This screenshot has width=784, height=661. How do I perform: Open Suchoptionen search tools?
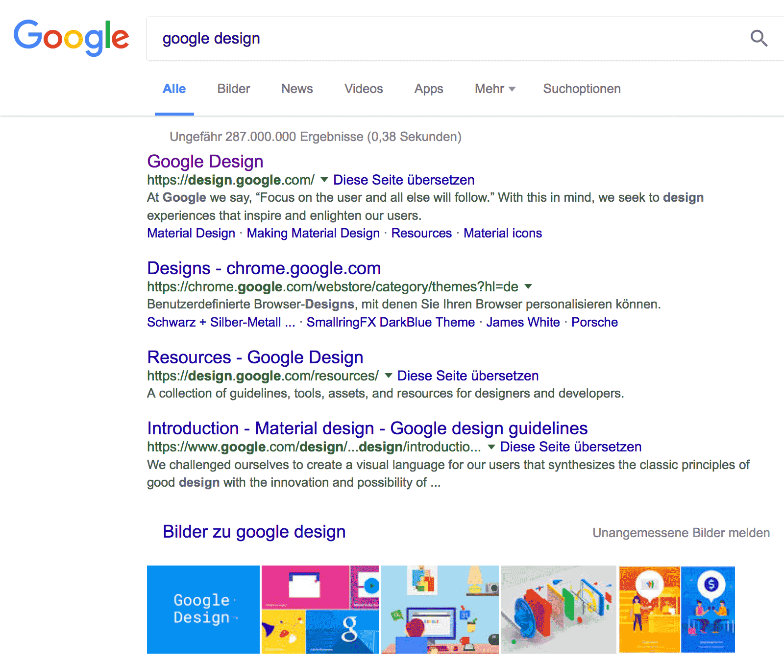click(582, 89)
